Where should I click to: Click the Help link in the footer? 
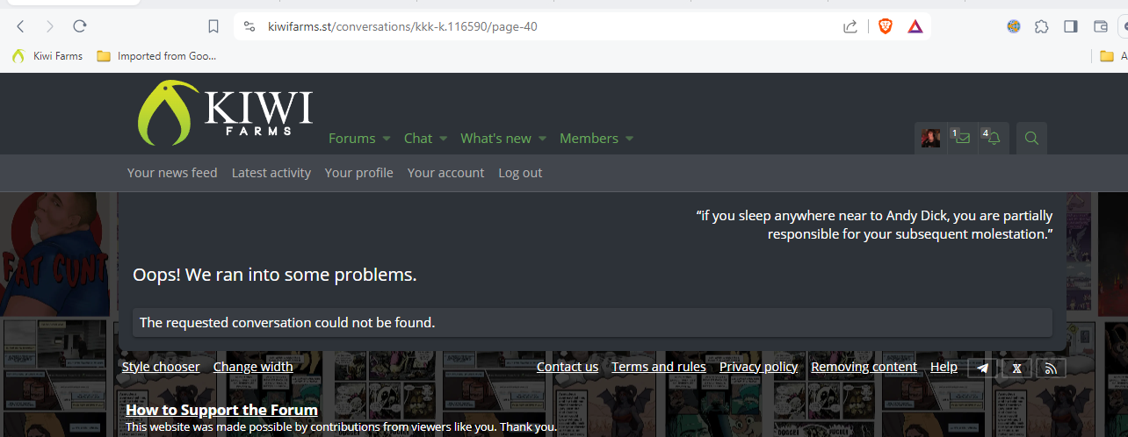pyautogui.click(x=944, y=367)
